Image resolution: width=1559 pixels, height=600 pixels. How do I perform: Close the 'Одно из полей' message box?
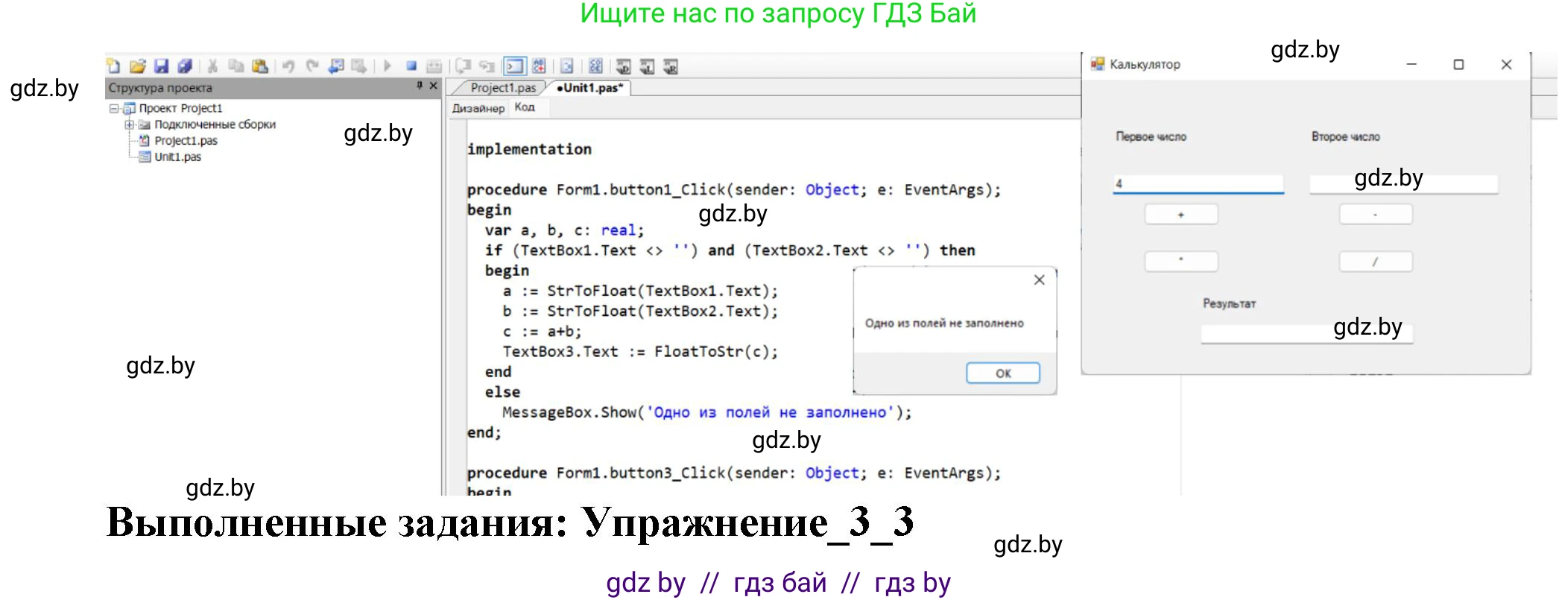[x=1039, y=280]
